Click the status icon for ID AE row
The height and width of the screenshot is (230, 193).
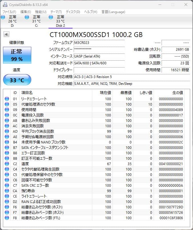(x=7, y=137)
